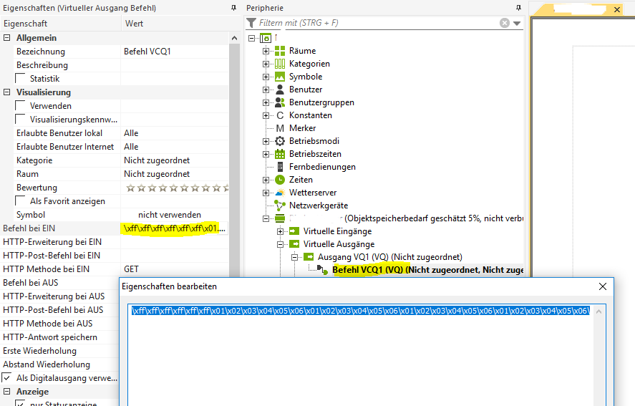
Task: Click the Ausgang VQ1 green icon
Action: [309, 257]
